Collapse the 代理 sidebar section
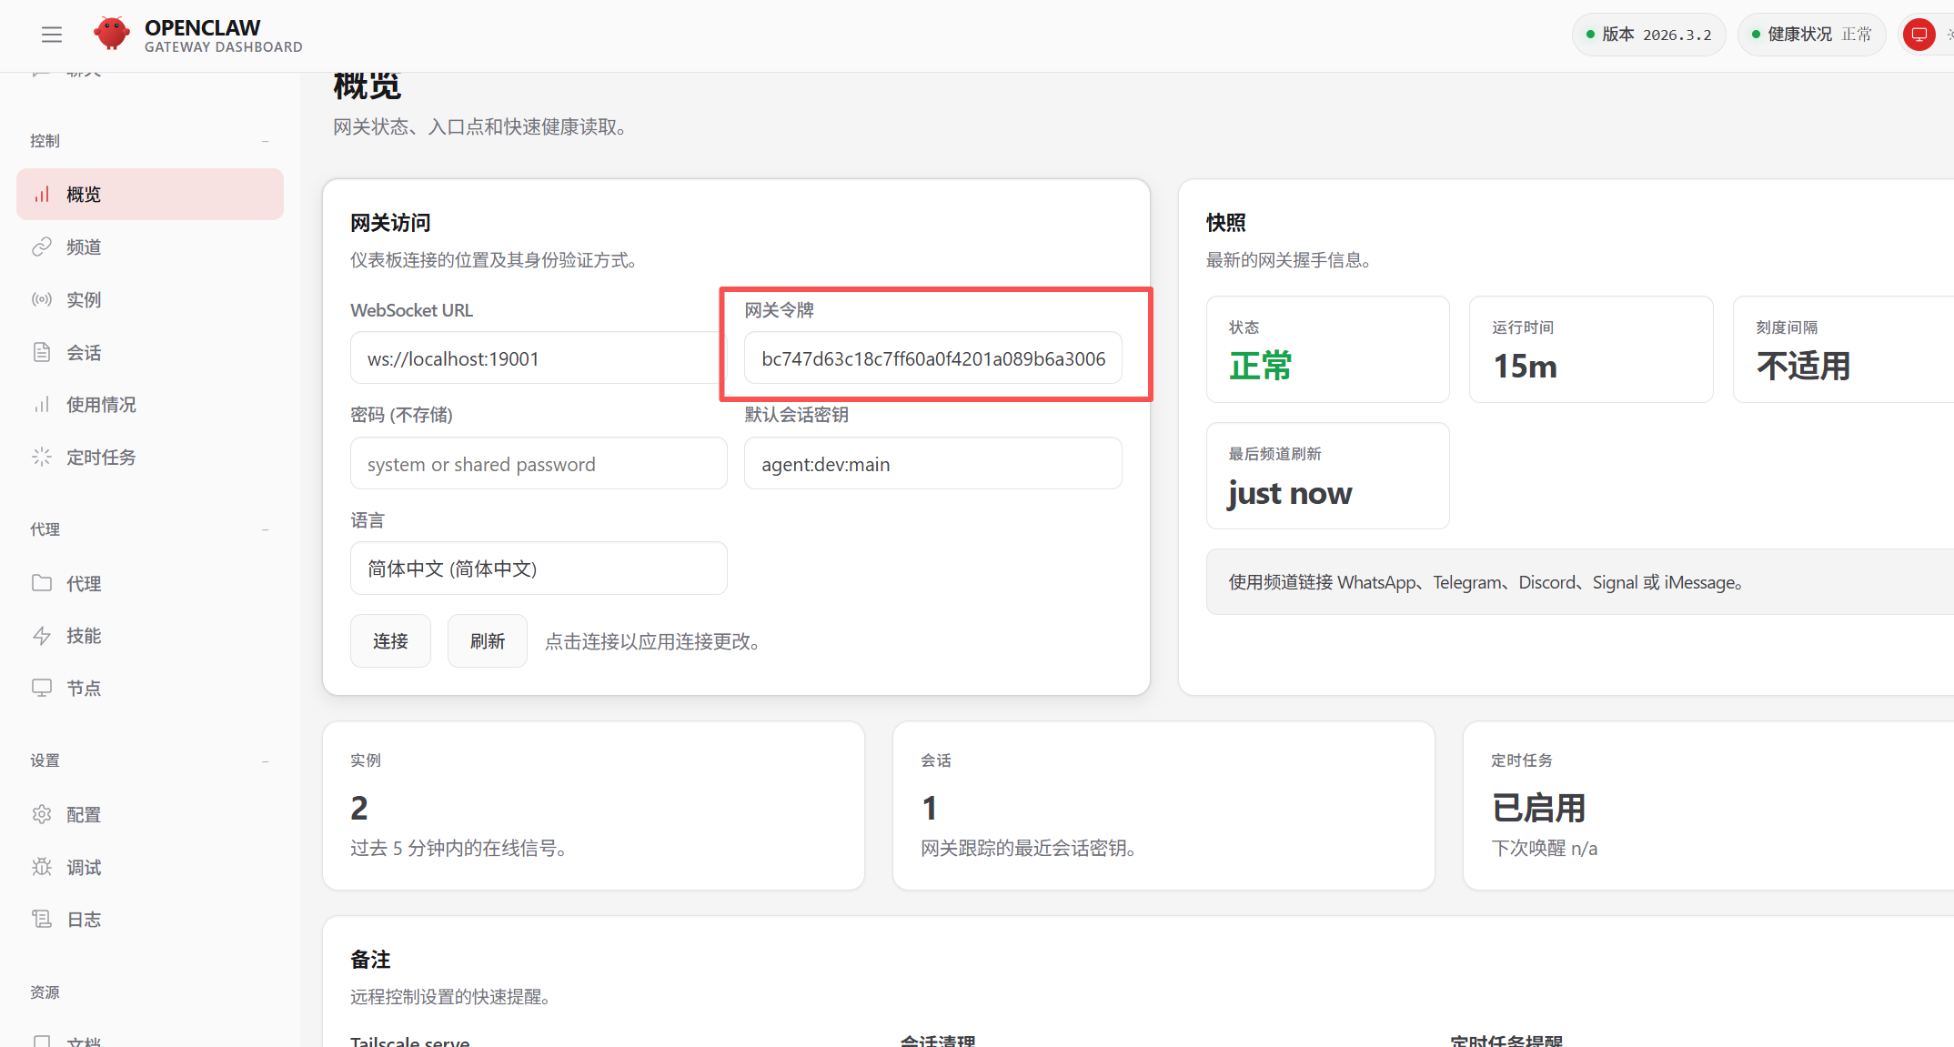This screenshot has height=1047, width=1954. (x=265, y=529)
